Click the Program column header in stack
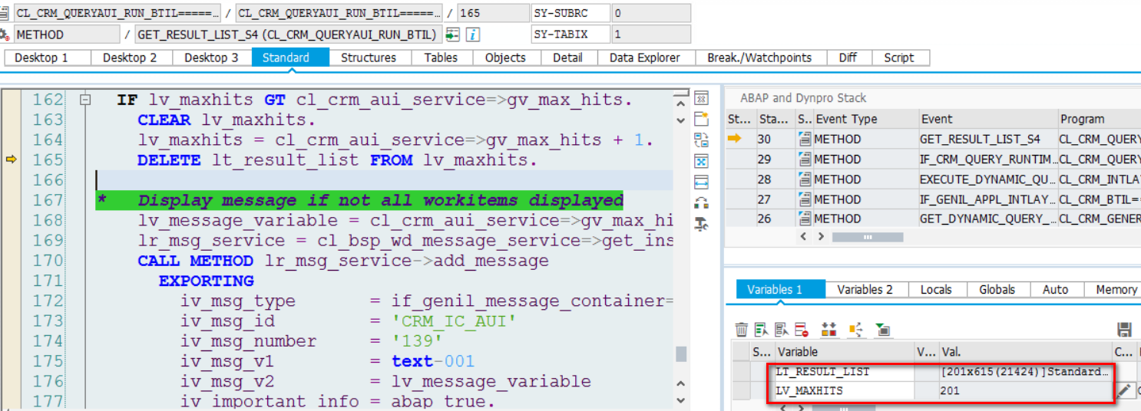This screenshot has height=411, width=1141. 1100,119
